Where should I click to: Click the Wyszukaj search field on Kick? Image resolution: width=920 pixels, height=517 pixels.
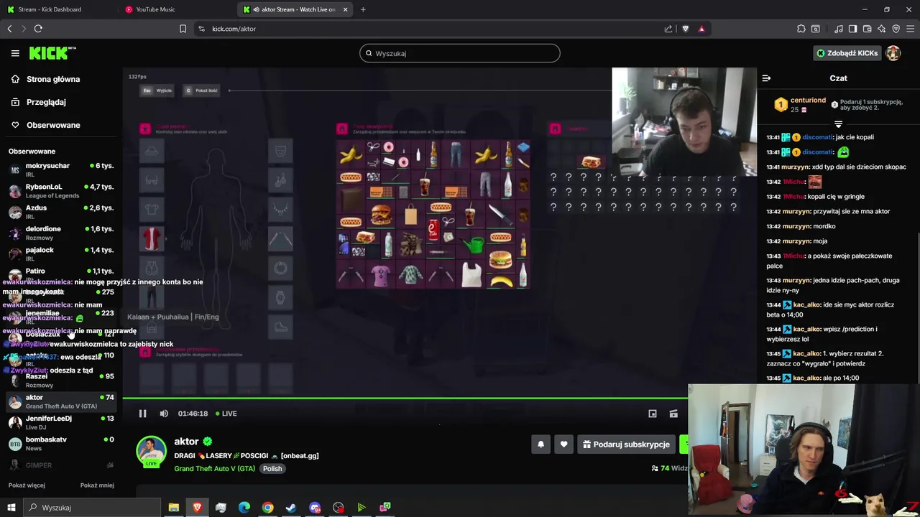(460, 53)
